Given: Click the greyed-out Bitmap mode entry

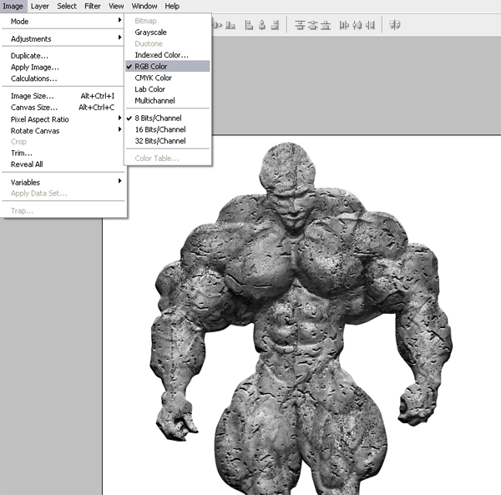Looking at the screenshot, I should pos(168,21).
